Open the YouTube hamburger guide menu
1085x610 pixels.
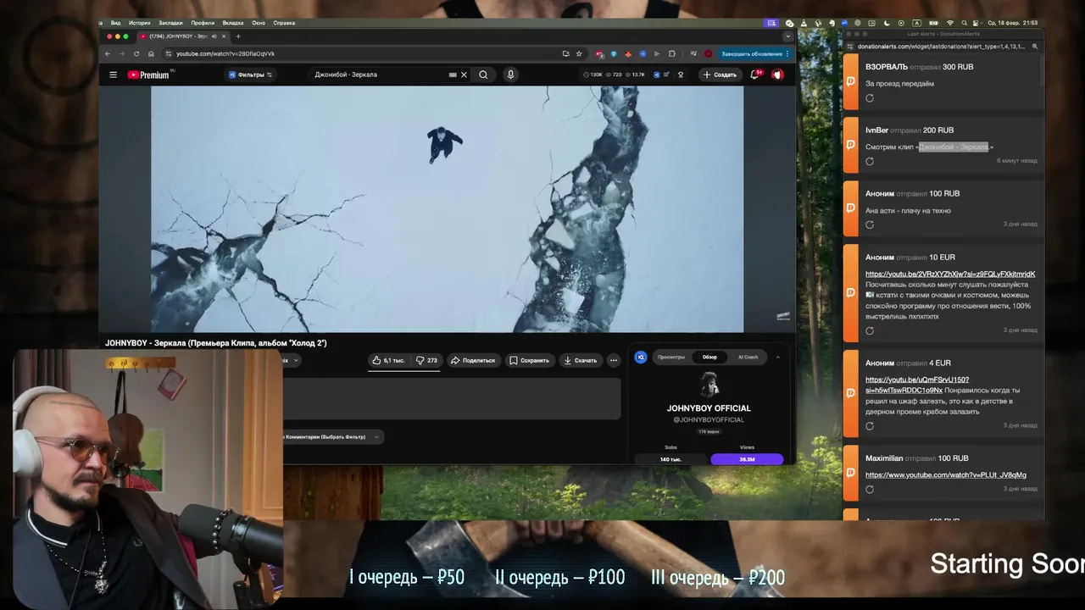tap(113, 75)
